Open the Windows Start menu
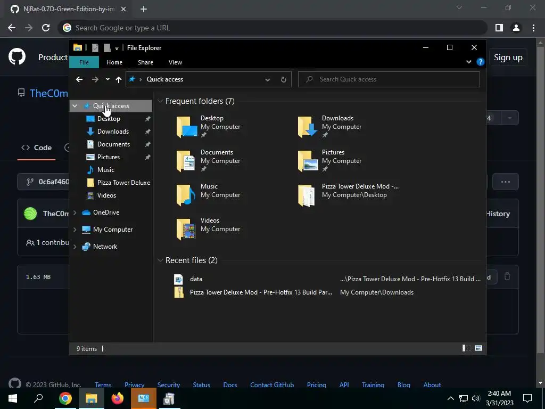Screen dimensions: 545x409 coord(13,398)
